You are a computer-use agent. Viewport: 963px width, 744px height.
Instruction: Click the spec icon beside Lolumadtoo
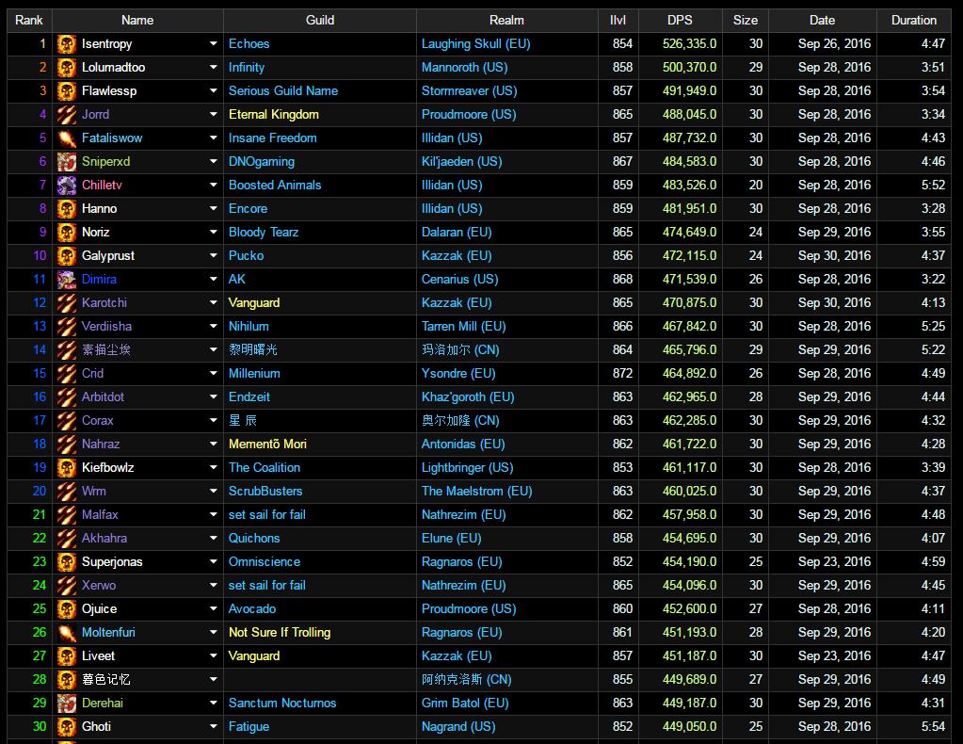click(x=66, y=68)
